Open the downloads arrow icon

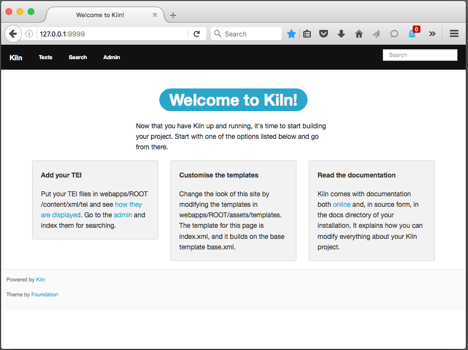(341, 34)
